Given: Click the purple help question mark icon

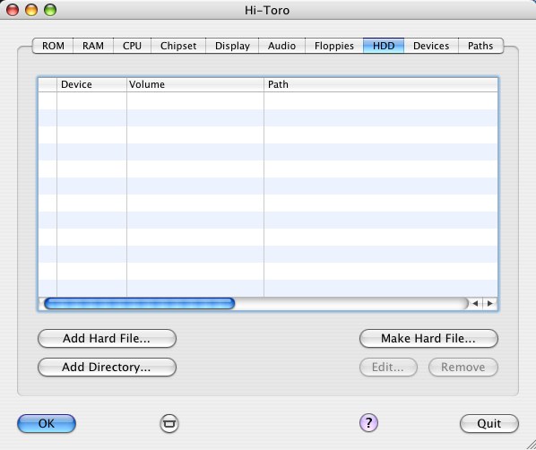Looking at the screenshot, I should tap(368, 423).
